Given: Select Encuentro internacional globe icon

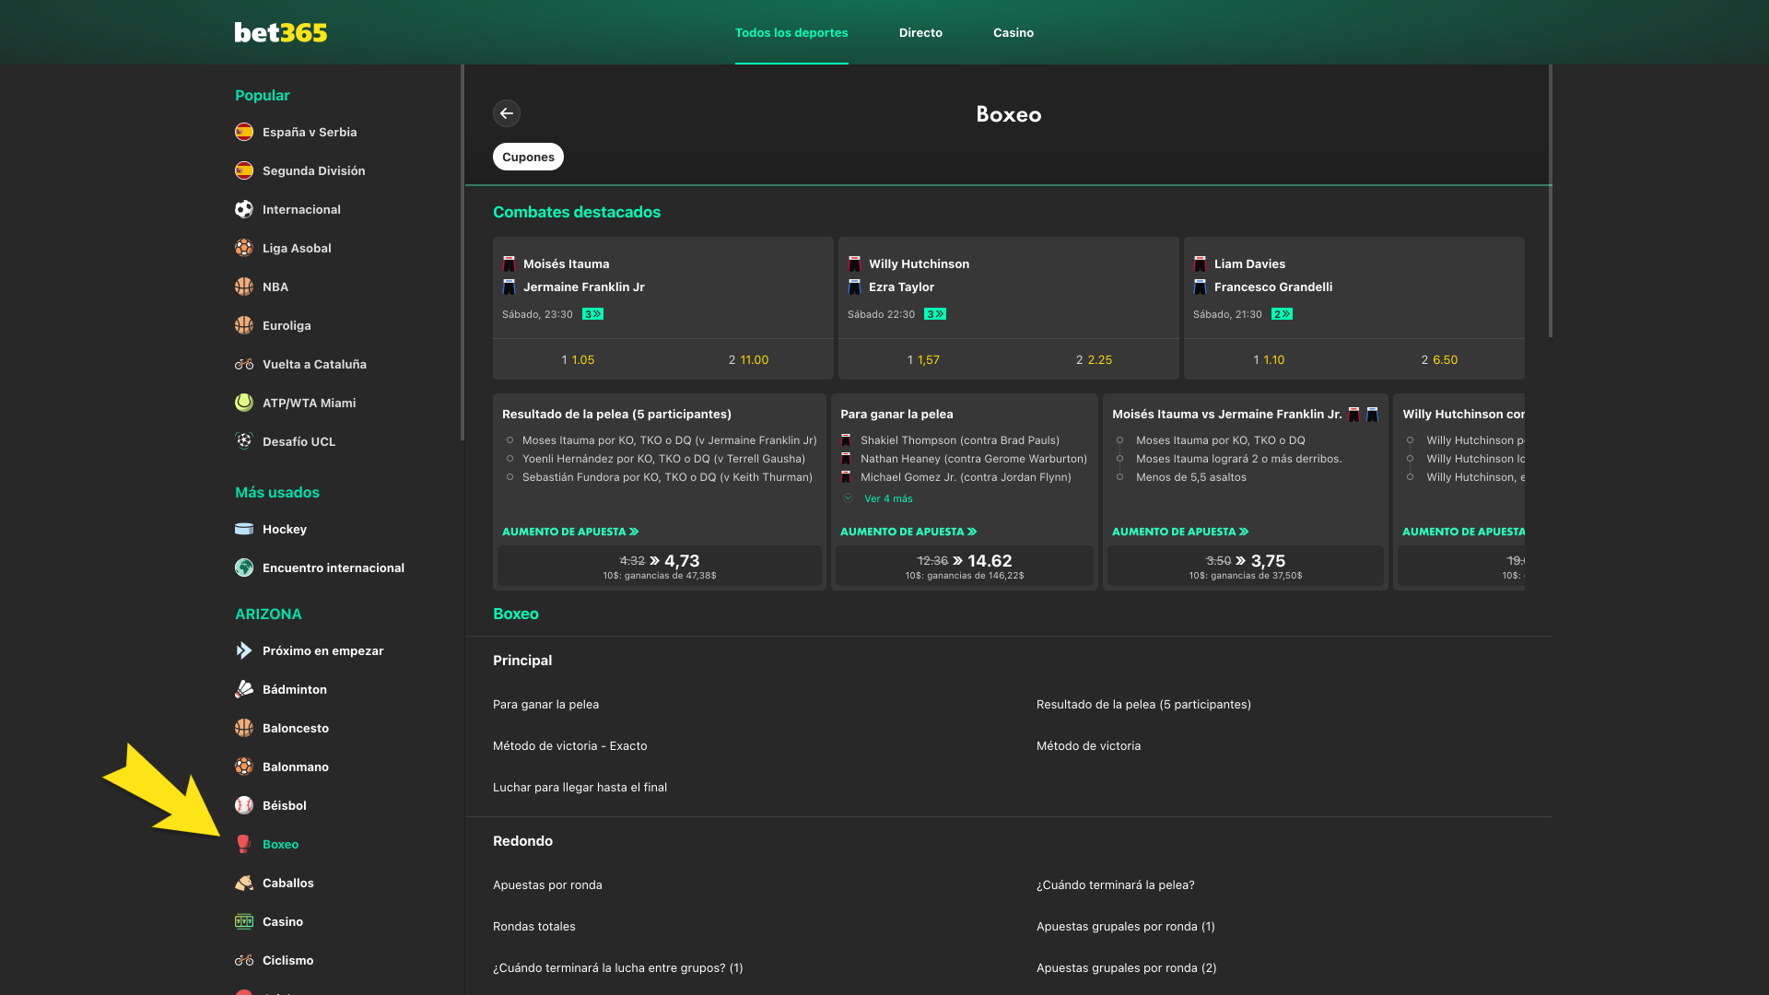Looking at the screenshot, I should pos(244,568).
